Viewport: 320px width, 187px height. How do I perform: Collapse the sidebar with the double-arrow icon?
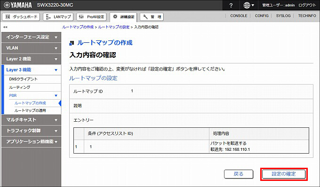5,27
